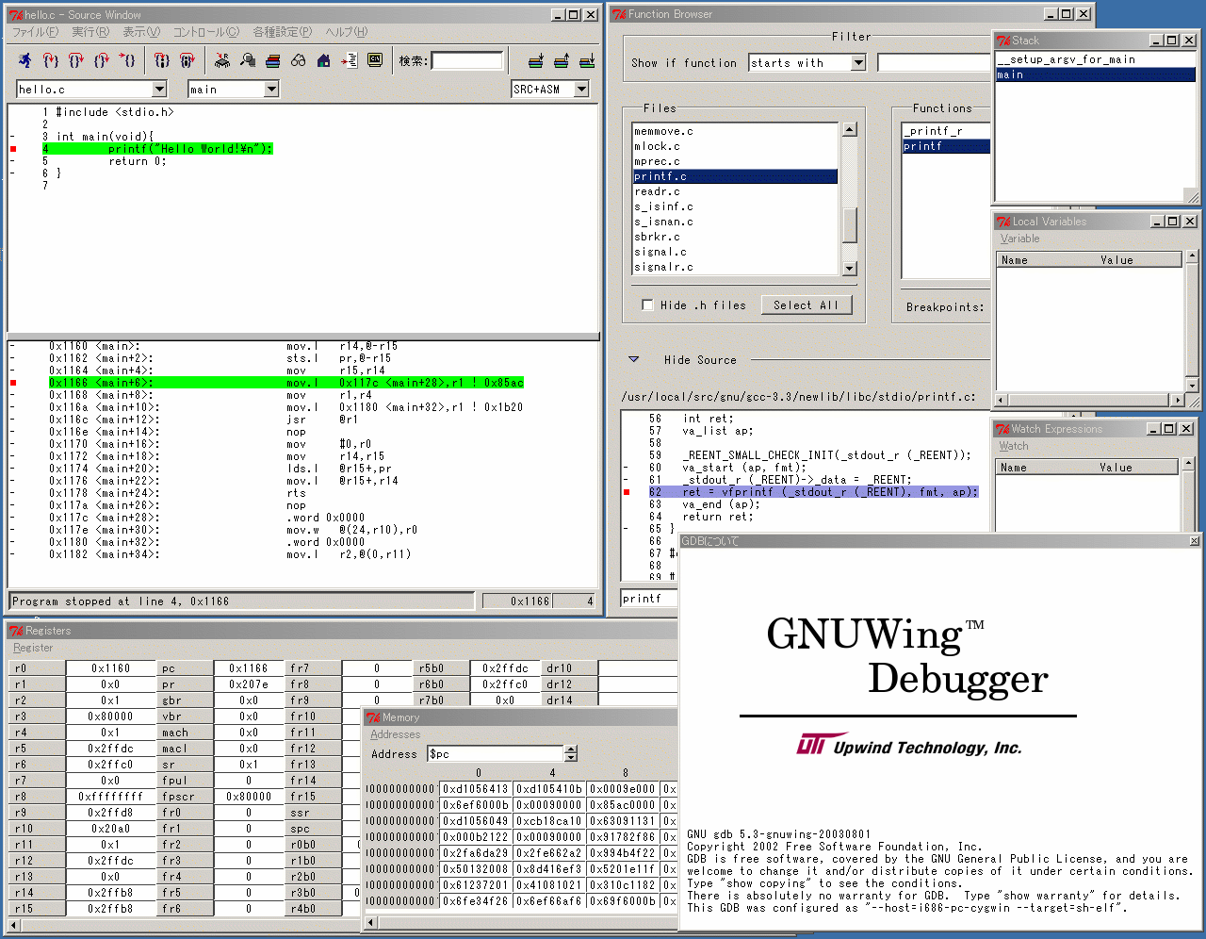Viewport: 1206px width, 939px height.
Task: Click the Run program toolbar icon
Action: click(24, 61)
